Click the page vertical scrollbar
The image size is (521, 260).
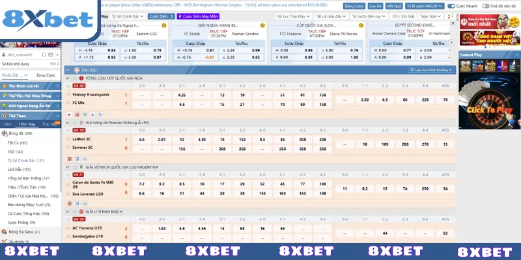[457, 18]
